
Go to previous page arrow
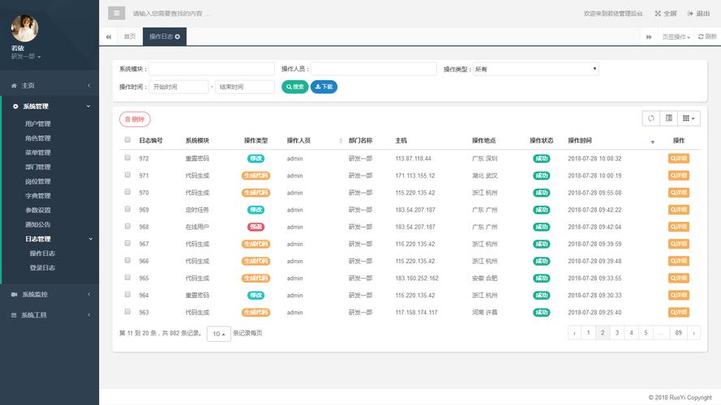click(574, 333)
